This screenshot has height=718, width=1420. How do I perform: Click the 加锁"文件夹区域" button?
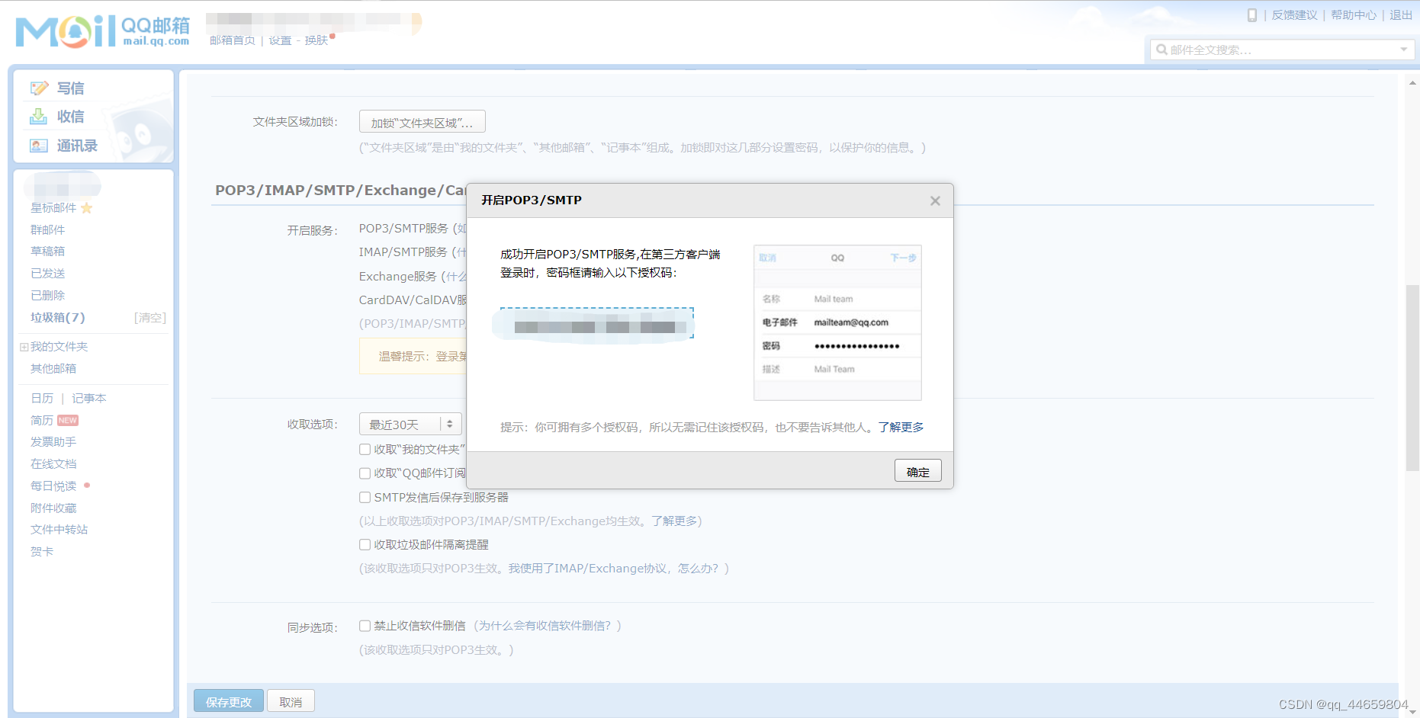click(422, 122)
